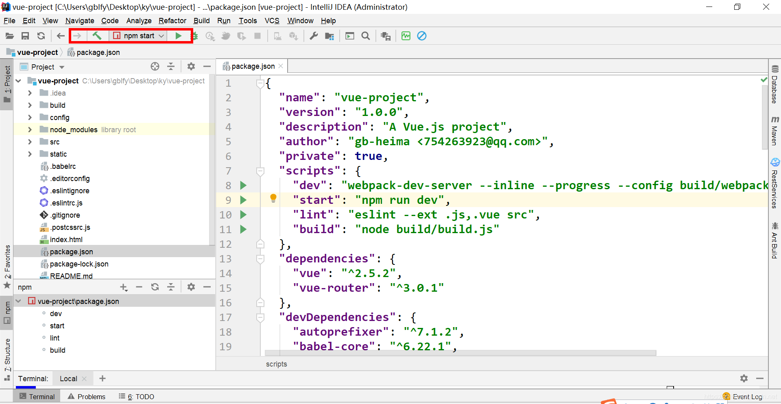Open the Maven side panel
Image resolution: width=781 pixels, height=404 pixels.
(774, 131)
